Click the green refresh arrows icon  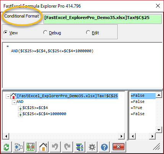6,147
